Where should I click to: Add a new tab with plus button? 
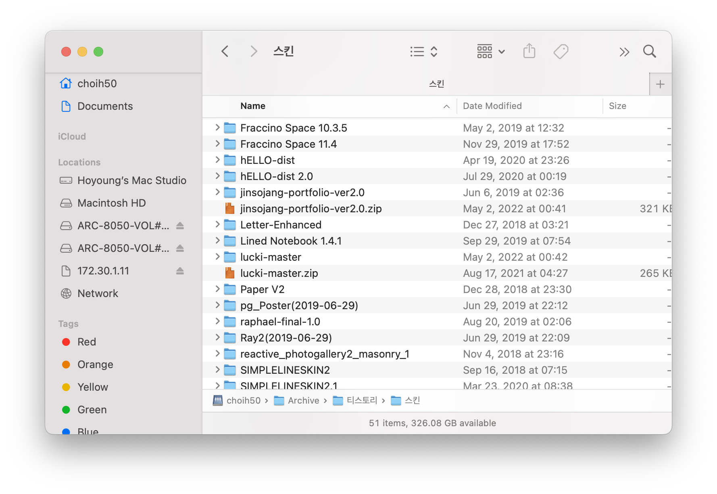click(x=660, y=84)
